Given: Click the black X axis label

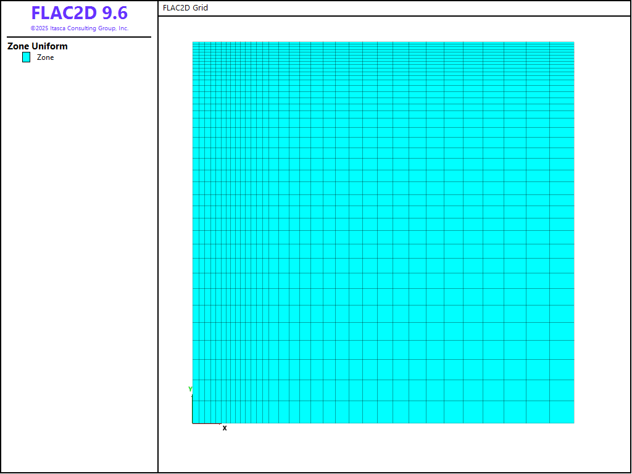Looking at the screenshot, I should (225, 428).
